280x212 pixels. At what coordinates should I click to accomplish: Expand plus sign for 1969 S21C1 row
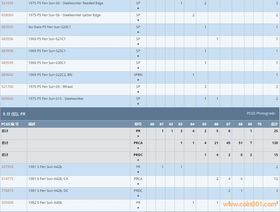[x=138, y=44]
